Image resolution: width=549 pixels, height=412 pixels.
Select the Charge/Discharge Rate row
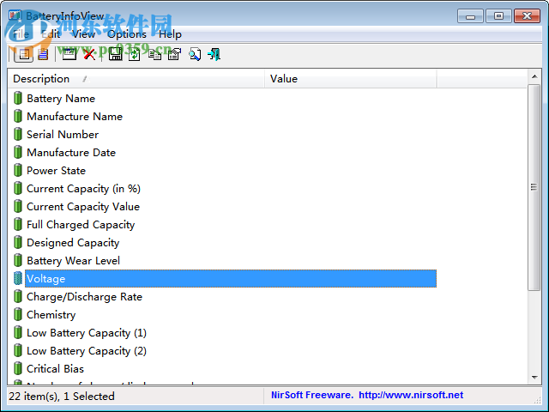224,297
